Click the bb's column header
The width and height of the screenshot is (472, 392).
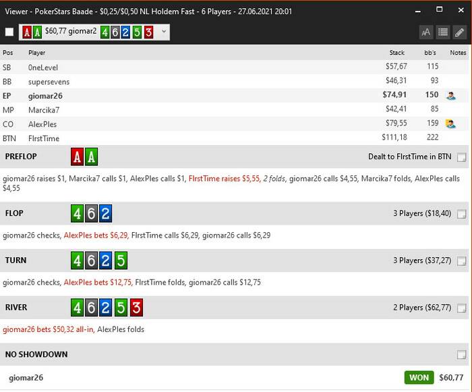[x=430, y=53]
